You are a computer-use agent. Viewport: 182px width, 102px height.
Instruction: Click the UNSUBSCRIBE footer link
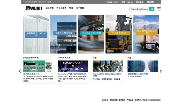click(x=155, y=100)
